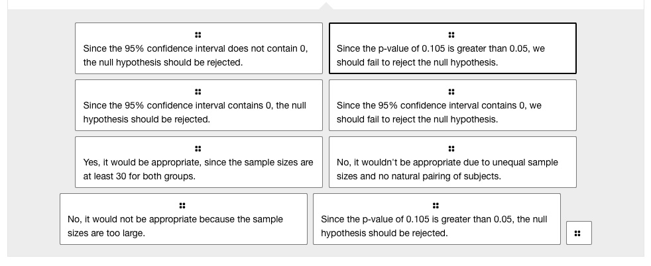This screenshot has width=651, height=266.
Task: Click gray space left of 'too large' card
Action: coord(33,219)
